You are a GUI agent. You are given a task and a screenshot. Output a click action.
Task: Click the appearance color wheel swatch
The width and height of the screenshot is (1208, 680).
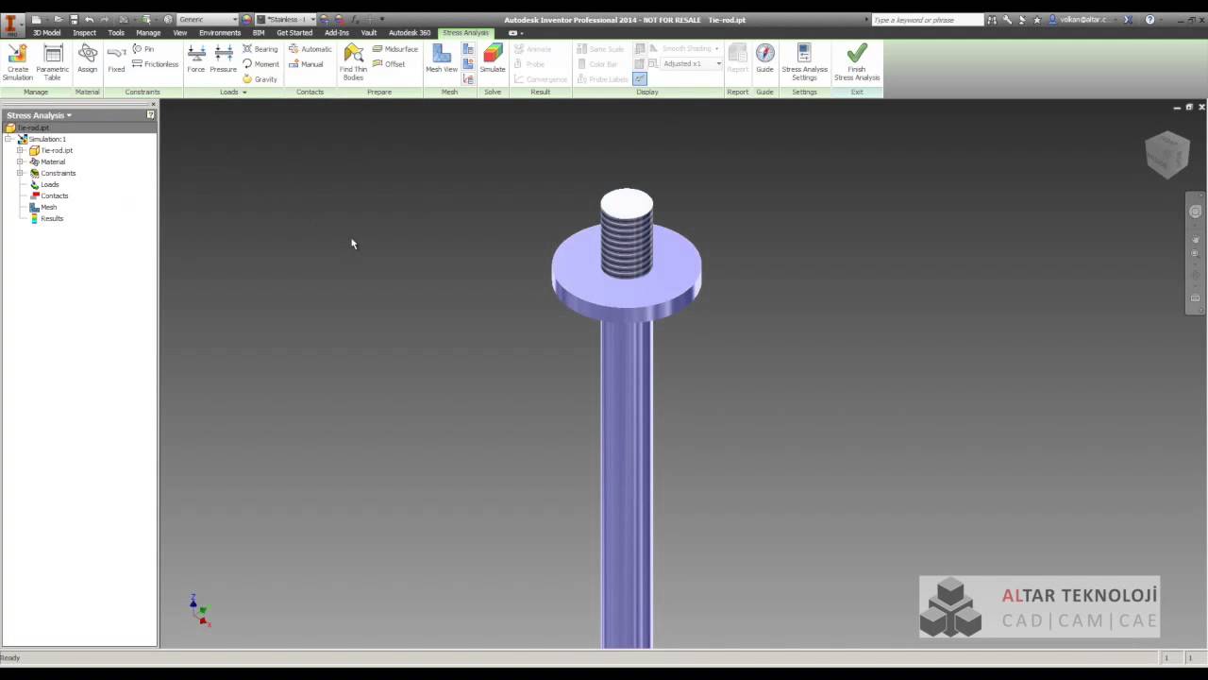(x=247, y=19)
